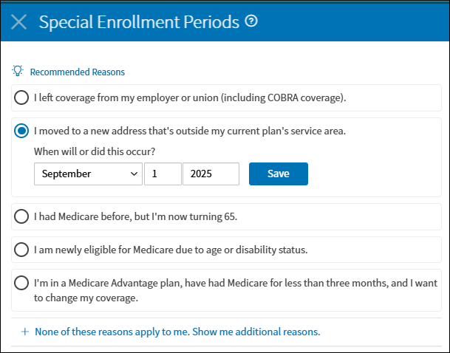Click the Recommended Reasons heading
450x353 pixels.
coord(77,72)
